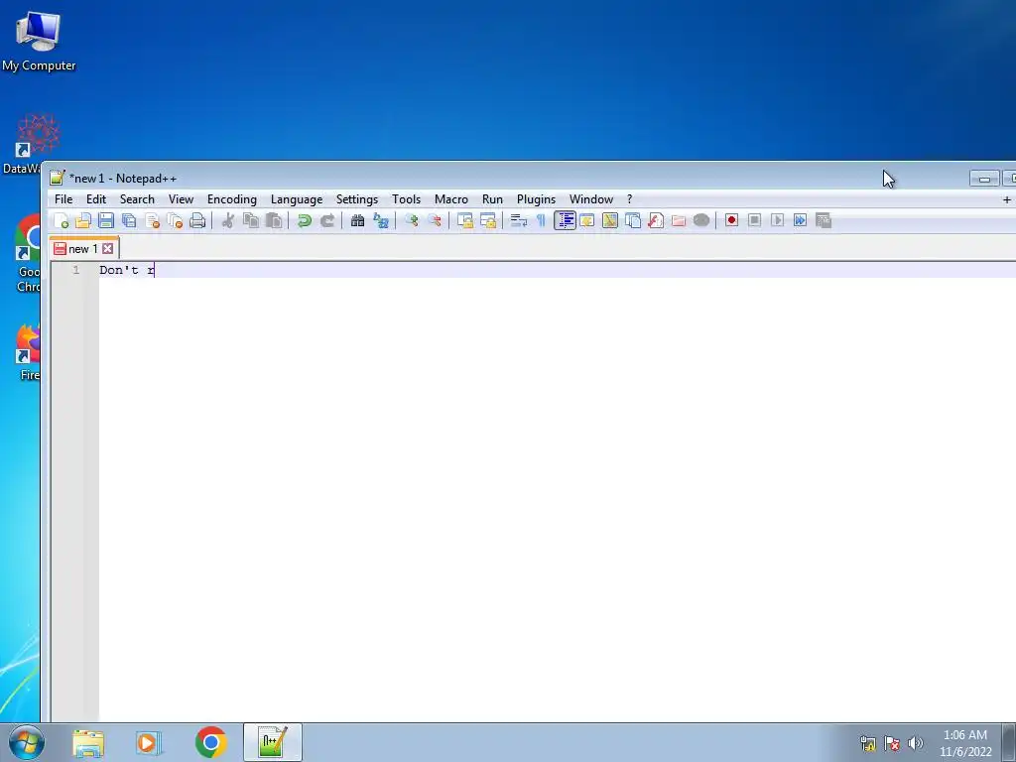Open the Search menu
The width and height of the screenshot is (1016, 762).
[x=137, y=198]
